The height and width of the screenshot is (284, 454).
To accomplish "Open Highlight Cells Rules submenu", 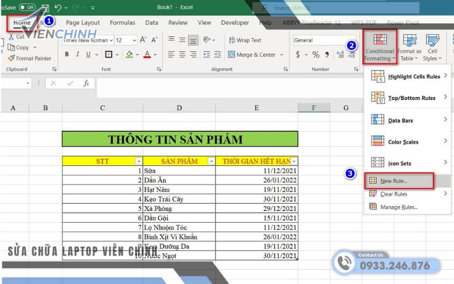I will (x=409, y=76).
